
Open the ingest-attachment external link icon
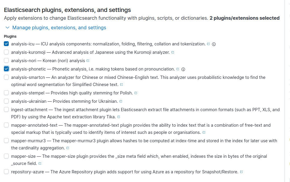(x=118, y=117)
